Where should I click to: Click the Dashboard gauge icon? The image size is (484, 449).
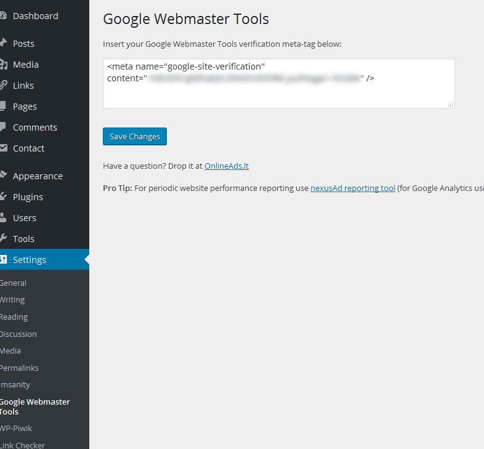point(3,15)
